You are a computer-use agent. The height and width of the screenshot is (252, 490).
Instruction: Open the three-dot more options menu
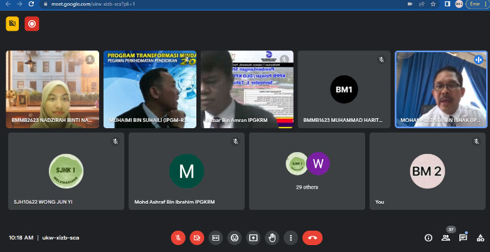coord(290,238)
